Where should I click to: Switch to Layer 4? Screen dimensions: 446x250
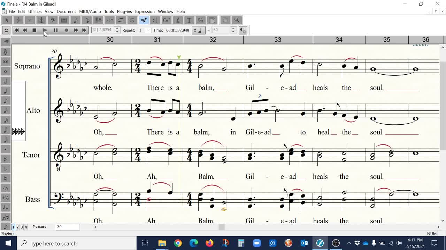[26, 227]
